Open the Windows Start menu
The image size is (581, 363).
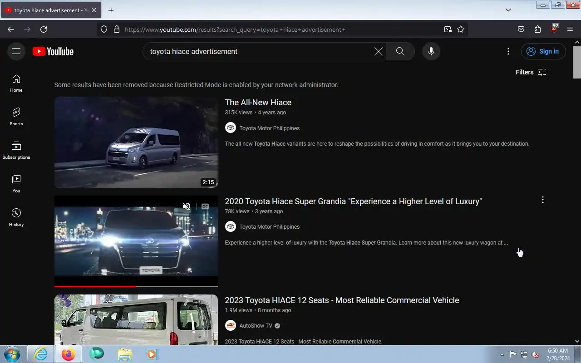point(12,354)
